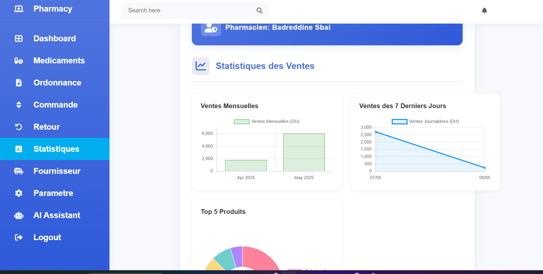
Task: Click the Logout link
Action: [47, 237]
